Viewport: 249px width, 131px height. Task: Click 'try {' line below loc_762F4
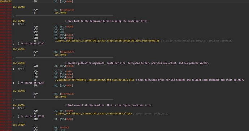(21, 108)
